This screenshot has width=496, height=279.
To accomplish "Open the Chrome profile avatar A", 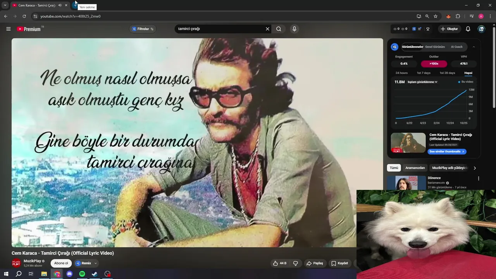I will coord(481,16).
